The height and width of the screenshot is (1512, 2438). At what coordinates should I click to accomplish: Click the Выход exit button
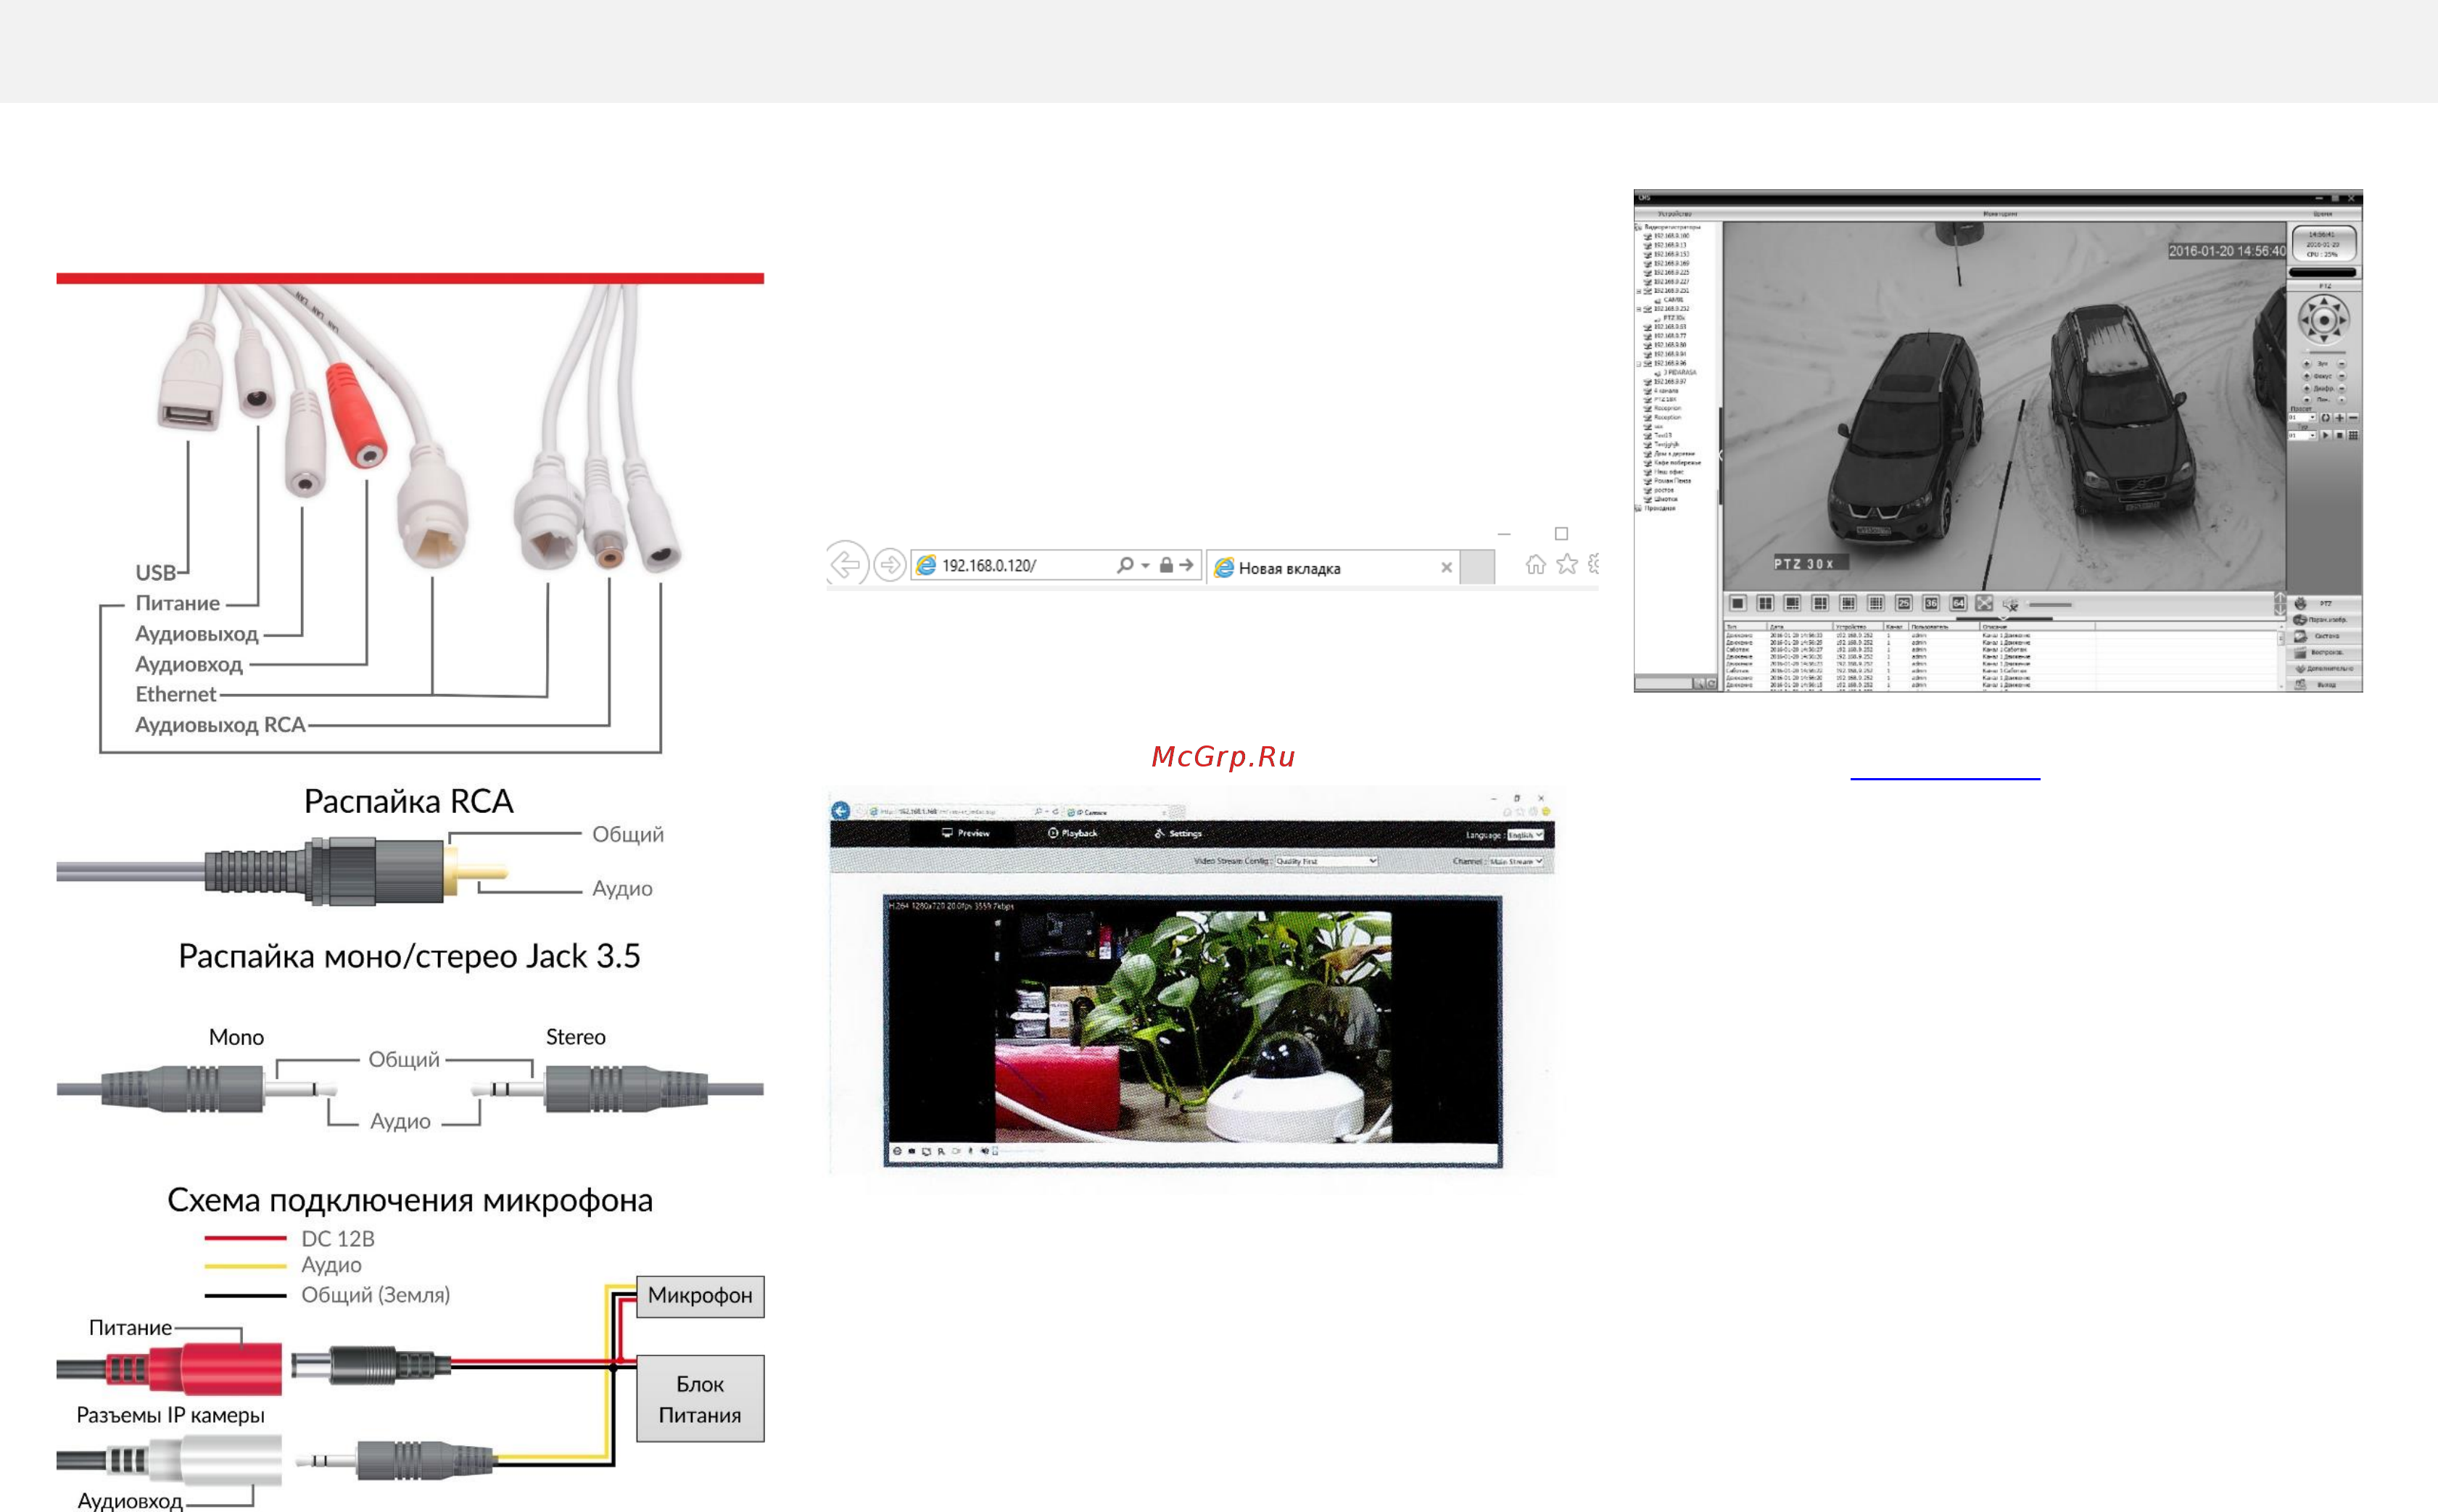pos(2324,685)
